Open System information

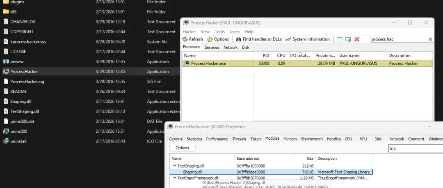point(307,39)
